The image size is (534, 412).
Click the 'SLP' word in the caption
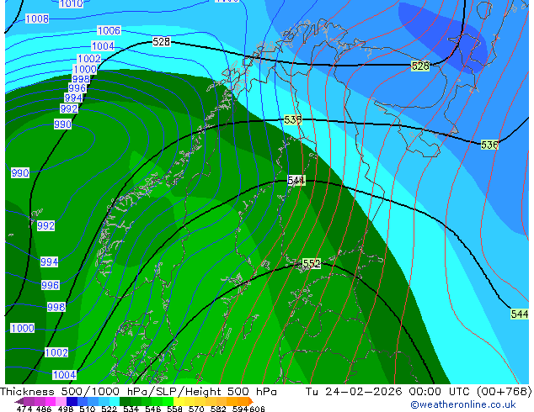click(x=166, y=392)
